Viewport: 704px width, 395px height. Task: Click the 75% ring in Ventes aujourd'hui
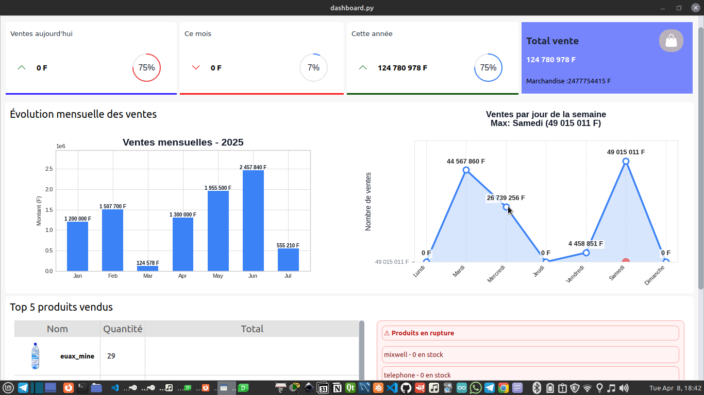146,68
